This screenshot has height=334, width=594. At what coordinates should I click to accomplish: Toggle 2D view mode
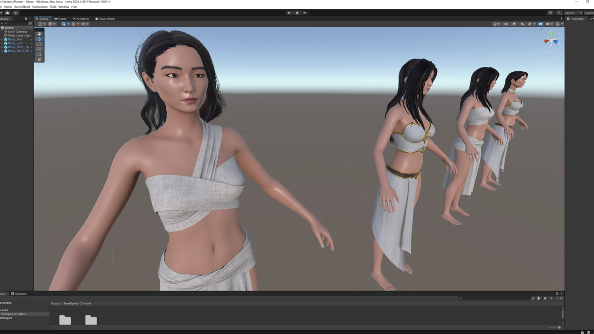pos(506,24)
